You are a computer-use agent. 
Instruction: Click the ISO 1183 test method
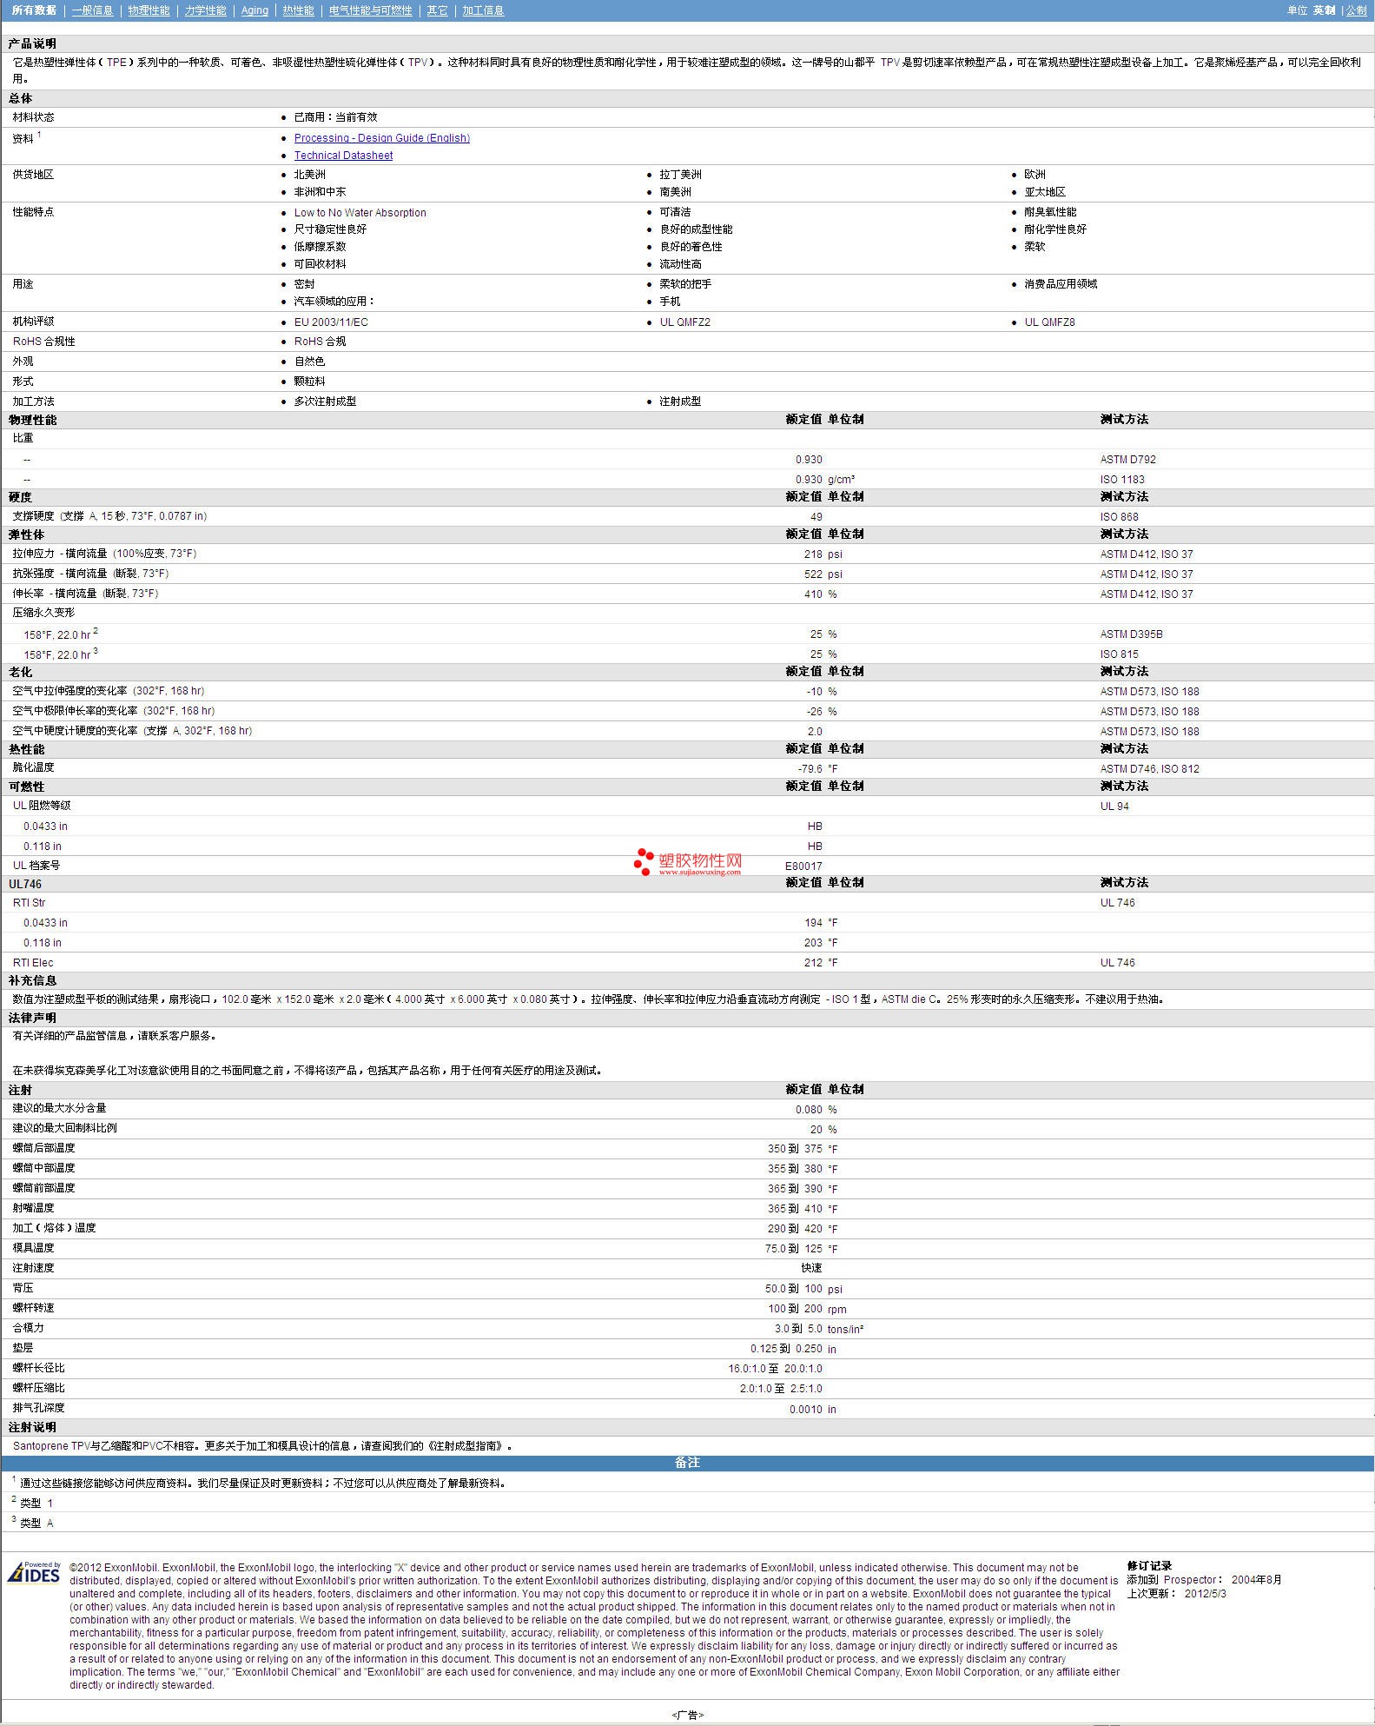(x=1122, y=480)
